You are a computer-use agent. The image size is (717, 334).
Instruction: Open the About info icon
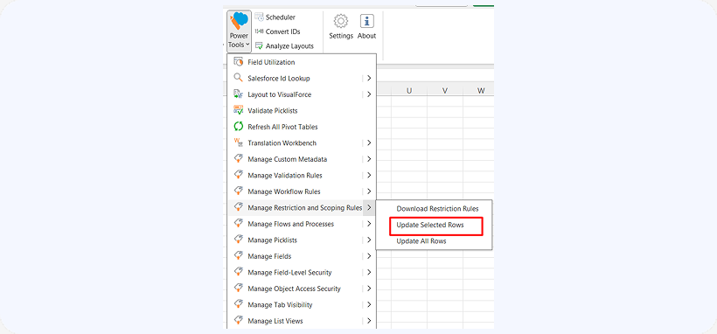tap(366, 22)
